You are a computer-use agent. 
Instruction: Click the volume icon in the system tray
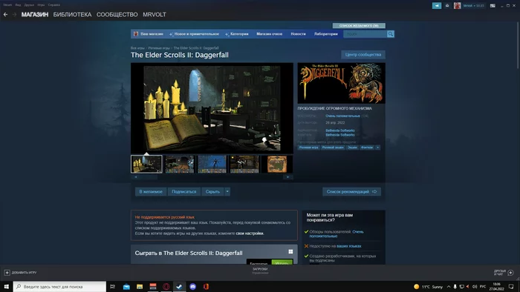click(475, 287)
